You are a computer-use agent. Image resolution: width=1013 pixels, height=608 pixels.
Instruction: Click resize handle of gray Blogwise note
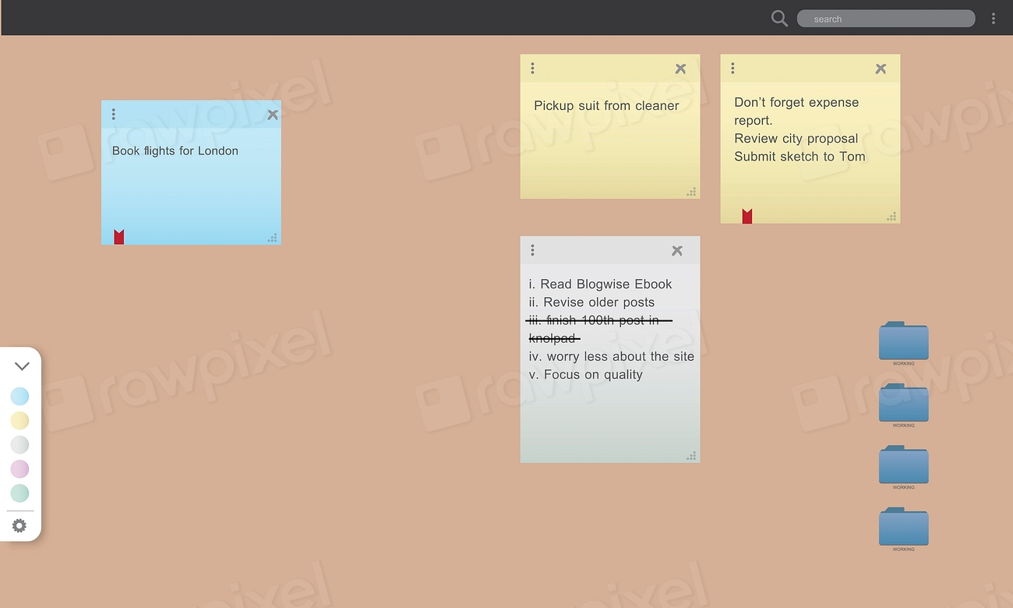tap(691, 455)
